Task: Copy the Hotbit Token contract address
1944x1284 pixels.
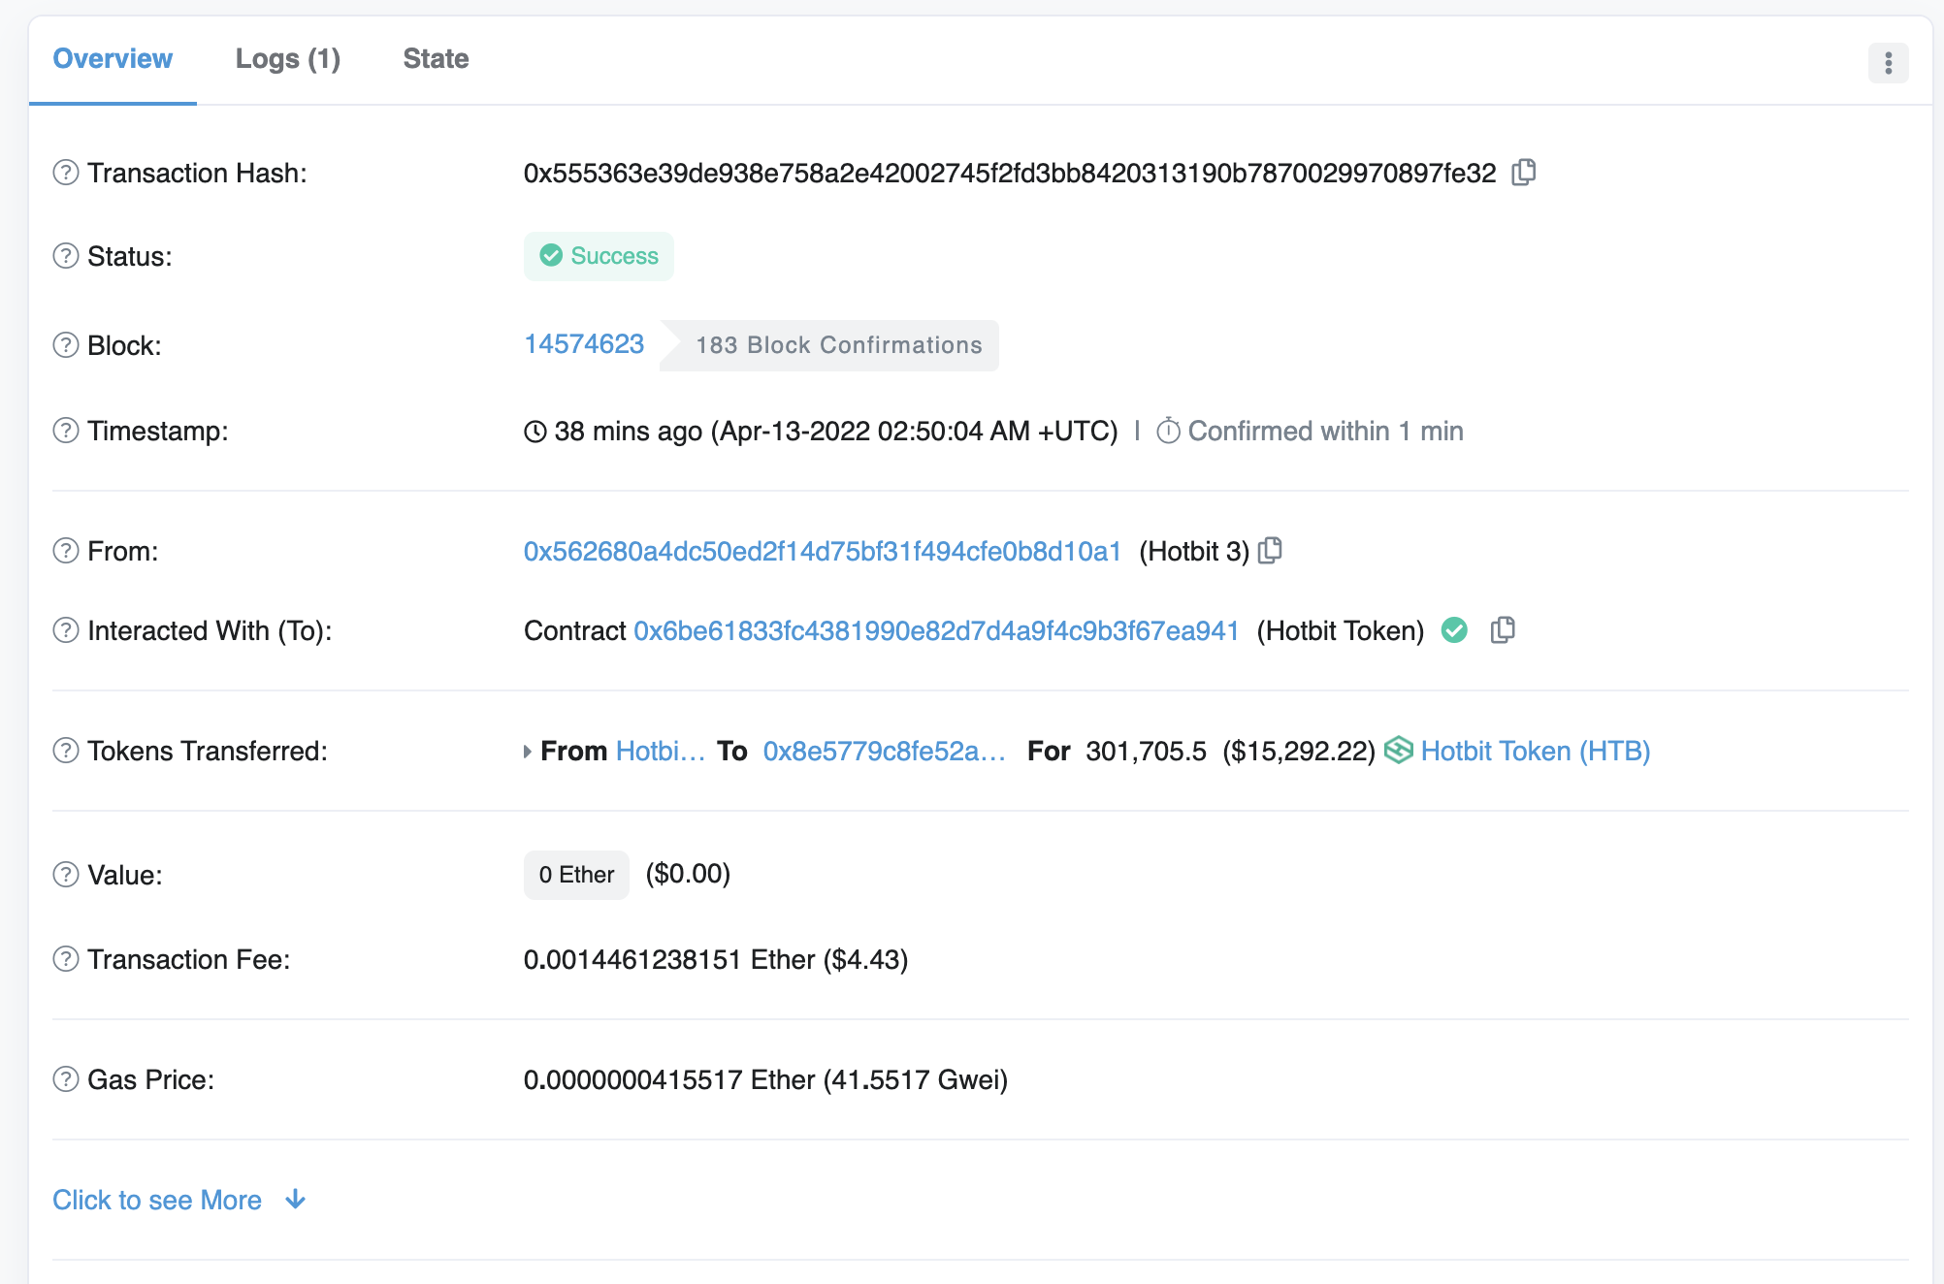Action: coord(1503,630)
